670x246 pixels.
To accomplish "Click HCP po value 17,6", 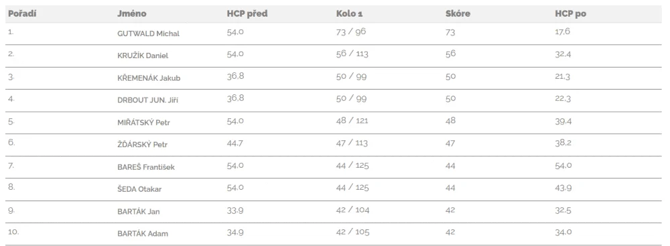I will coord(563,31).
